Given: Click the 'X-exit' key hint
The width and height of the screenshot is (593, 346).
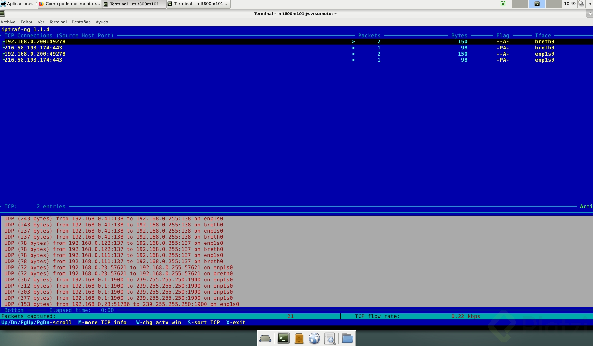Looking at the screenshot, I should click(236, 322).
